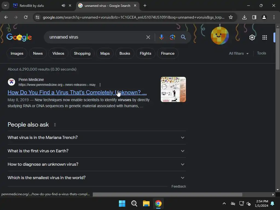Start a voice search with microphone
The width and height of the screenshot is (280, 210).
pos(161,37)
